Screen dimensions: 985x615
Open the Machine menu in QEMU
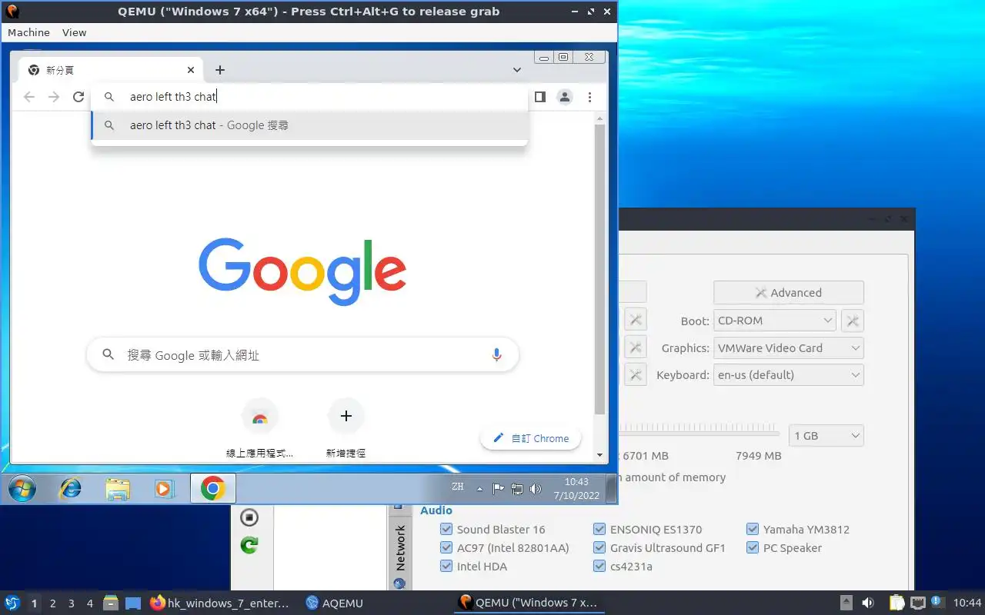coord(28,32)
